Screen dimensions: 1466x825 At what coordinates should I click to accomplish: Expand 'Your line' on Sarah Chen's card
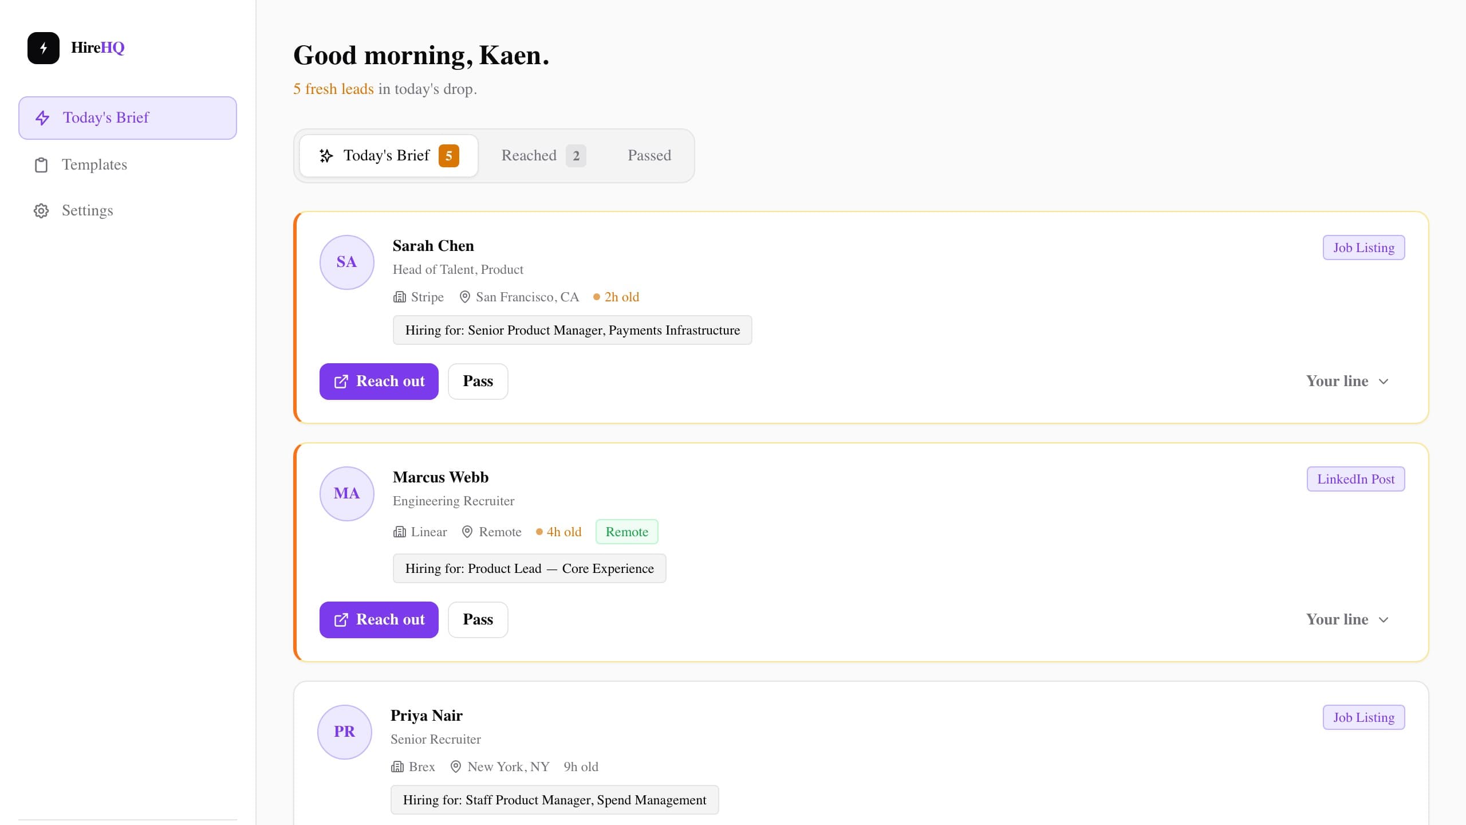point(1347,382)
